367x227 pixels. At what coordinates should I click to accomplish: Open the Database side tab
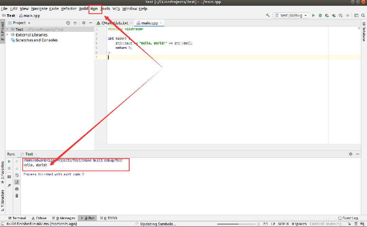coord(364,32)
